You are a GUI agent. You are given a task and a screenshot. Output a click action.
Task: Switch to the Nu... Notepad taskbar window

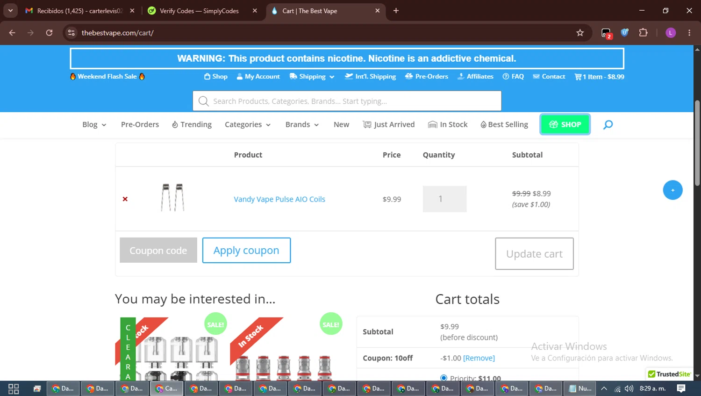coord(580,389)
